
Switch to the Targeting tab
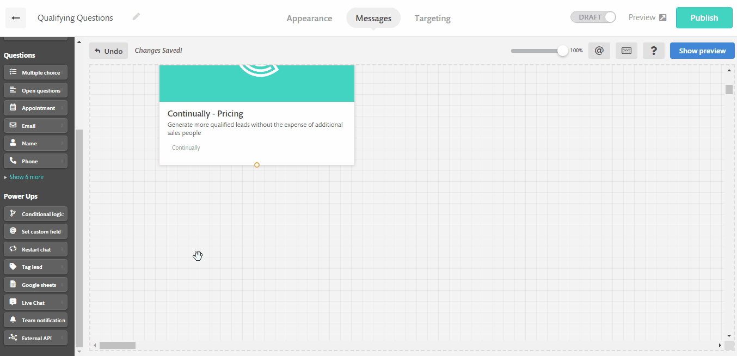point(432,18)
